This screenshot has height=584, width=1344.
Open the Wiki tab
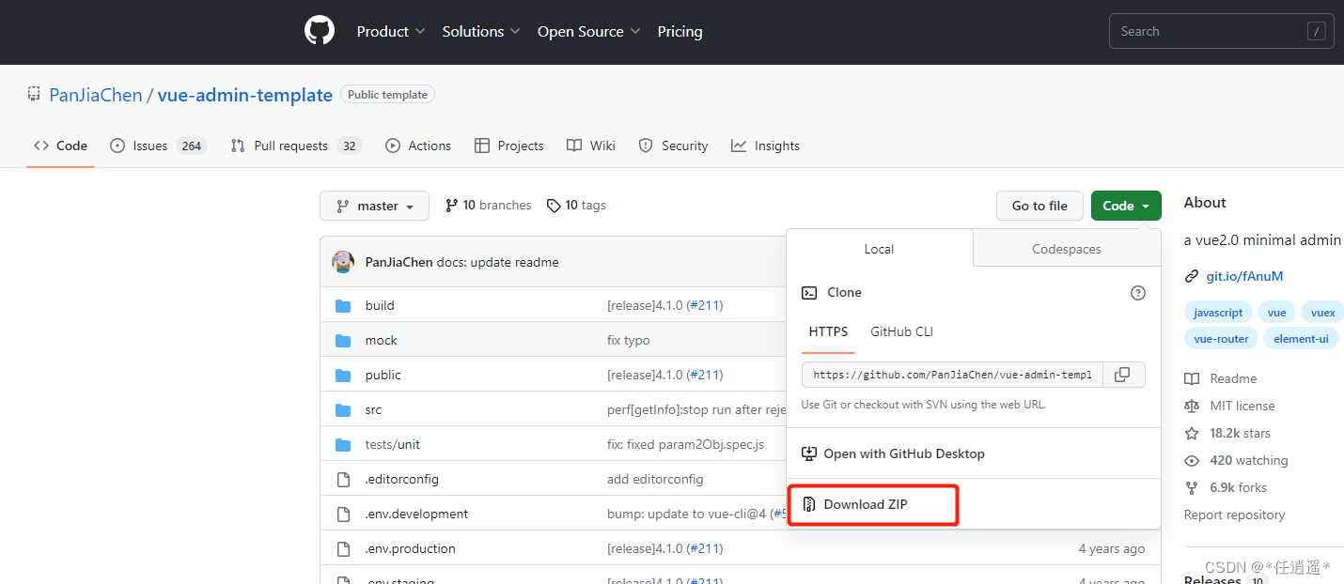[591, 146]
